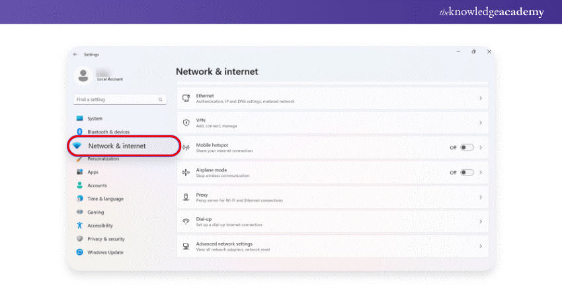Click the Windows Update icon in sidebar
Image resolution: width=562 pixels, height=297 pixels.
(79, 252)
